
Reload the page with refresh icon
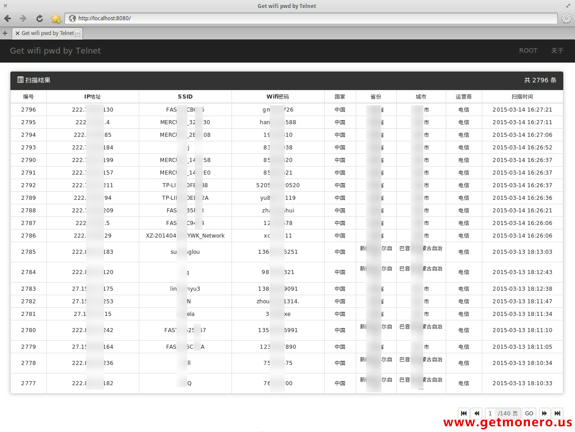pos(40,18)
